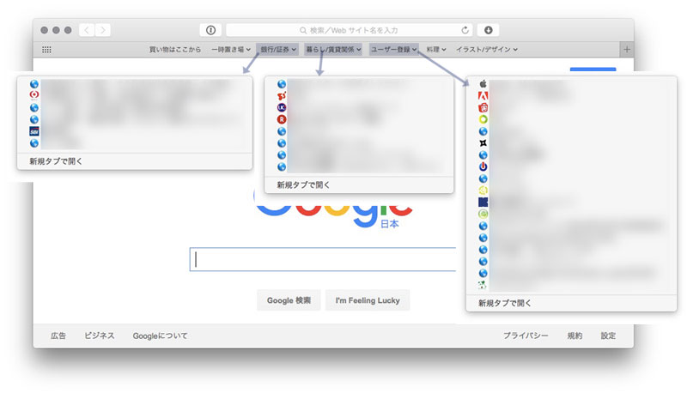Open the Top Sites grid icon
687x393 pixels.
click(x=46, y=50)
